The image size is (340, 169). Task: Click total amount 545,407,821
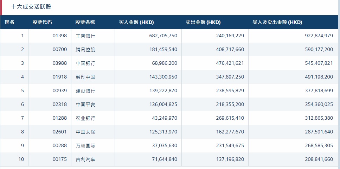(319, 63)
